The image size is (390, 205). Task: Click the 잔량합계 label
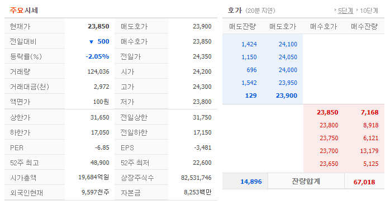coord(306,182)
